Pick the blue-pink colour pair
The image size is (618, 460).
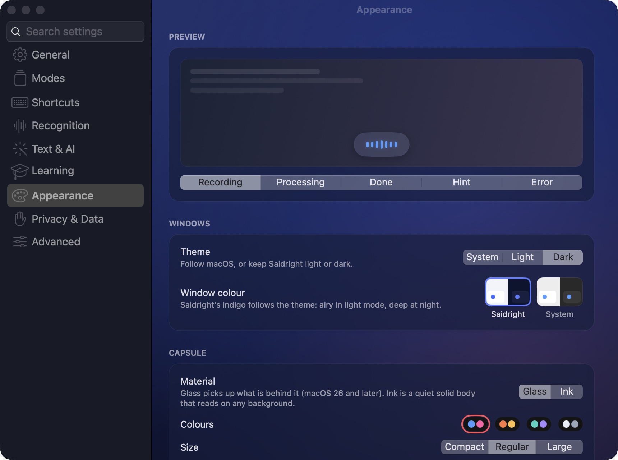tap(476, 424)
